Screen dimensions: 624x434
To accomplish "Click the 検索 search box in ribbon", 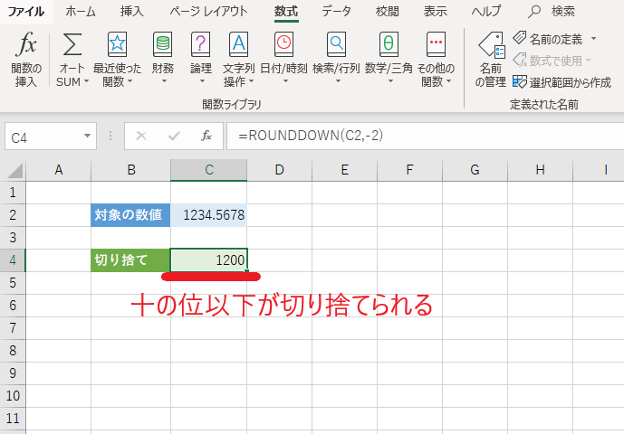I will [552, 12].
